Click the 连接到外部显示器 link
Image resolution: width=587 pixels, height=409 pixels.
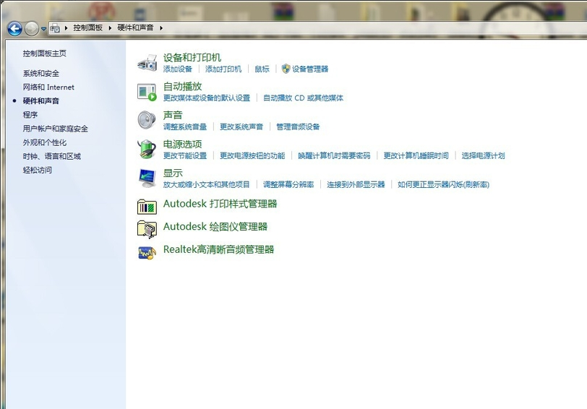click(x=356, y=184)
